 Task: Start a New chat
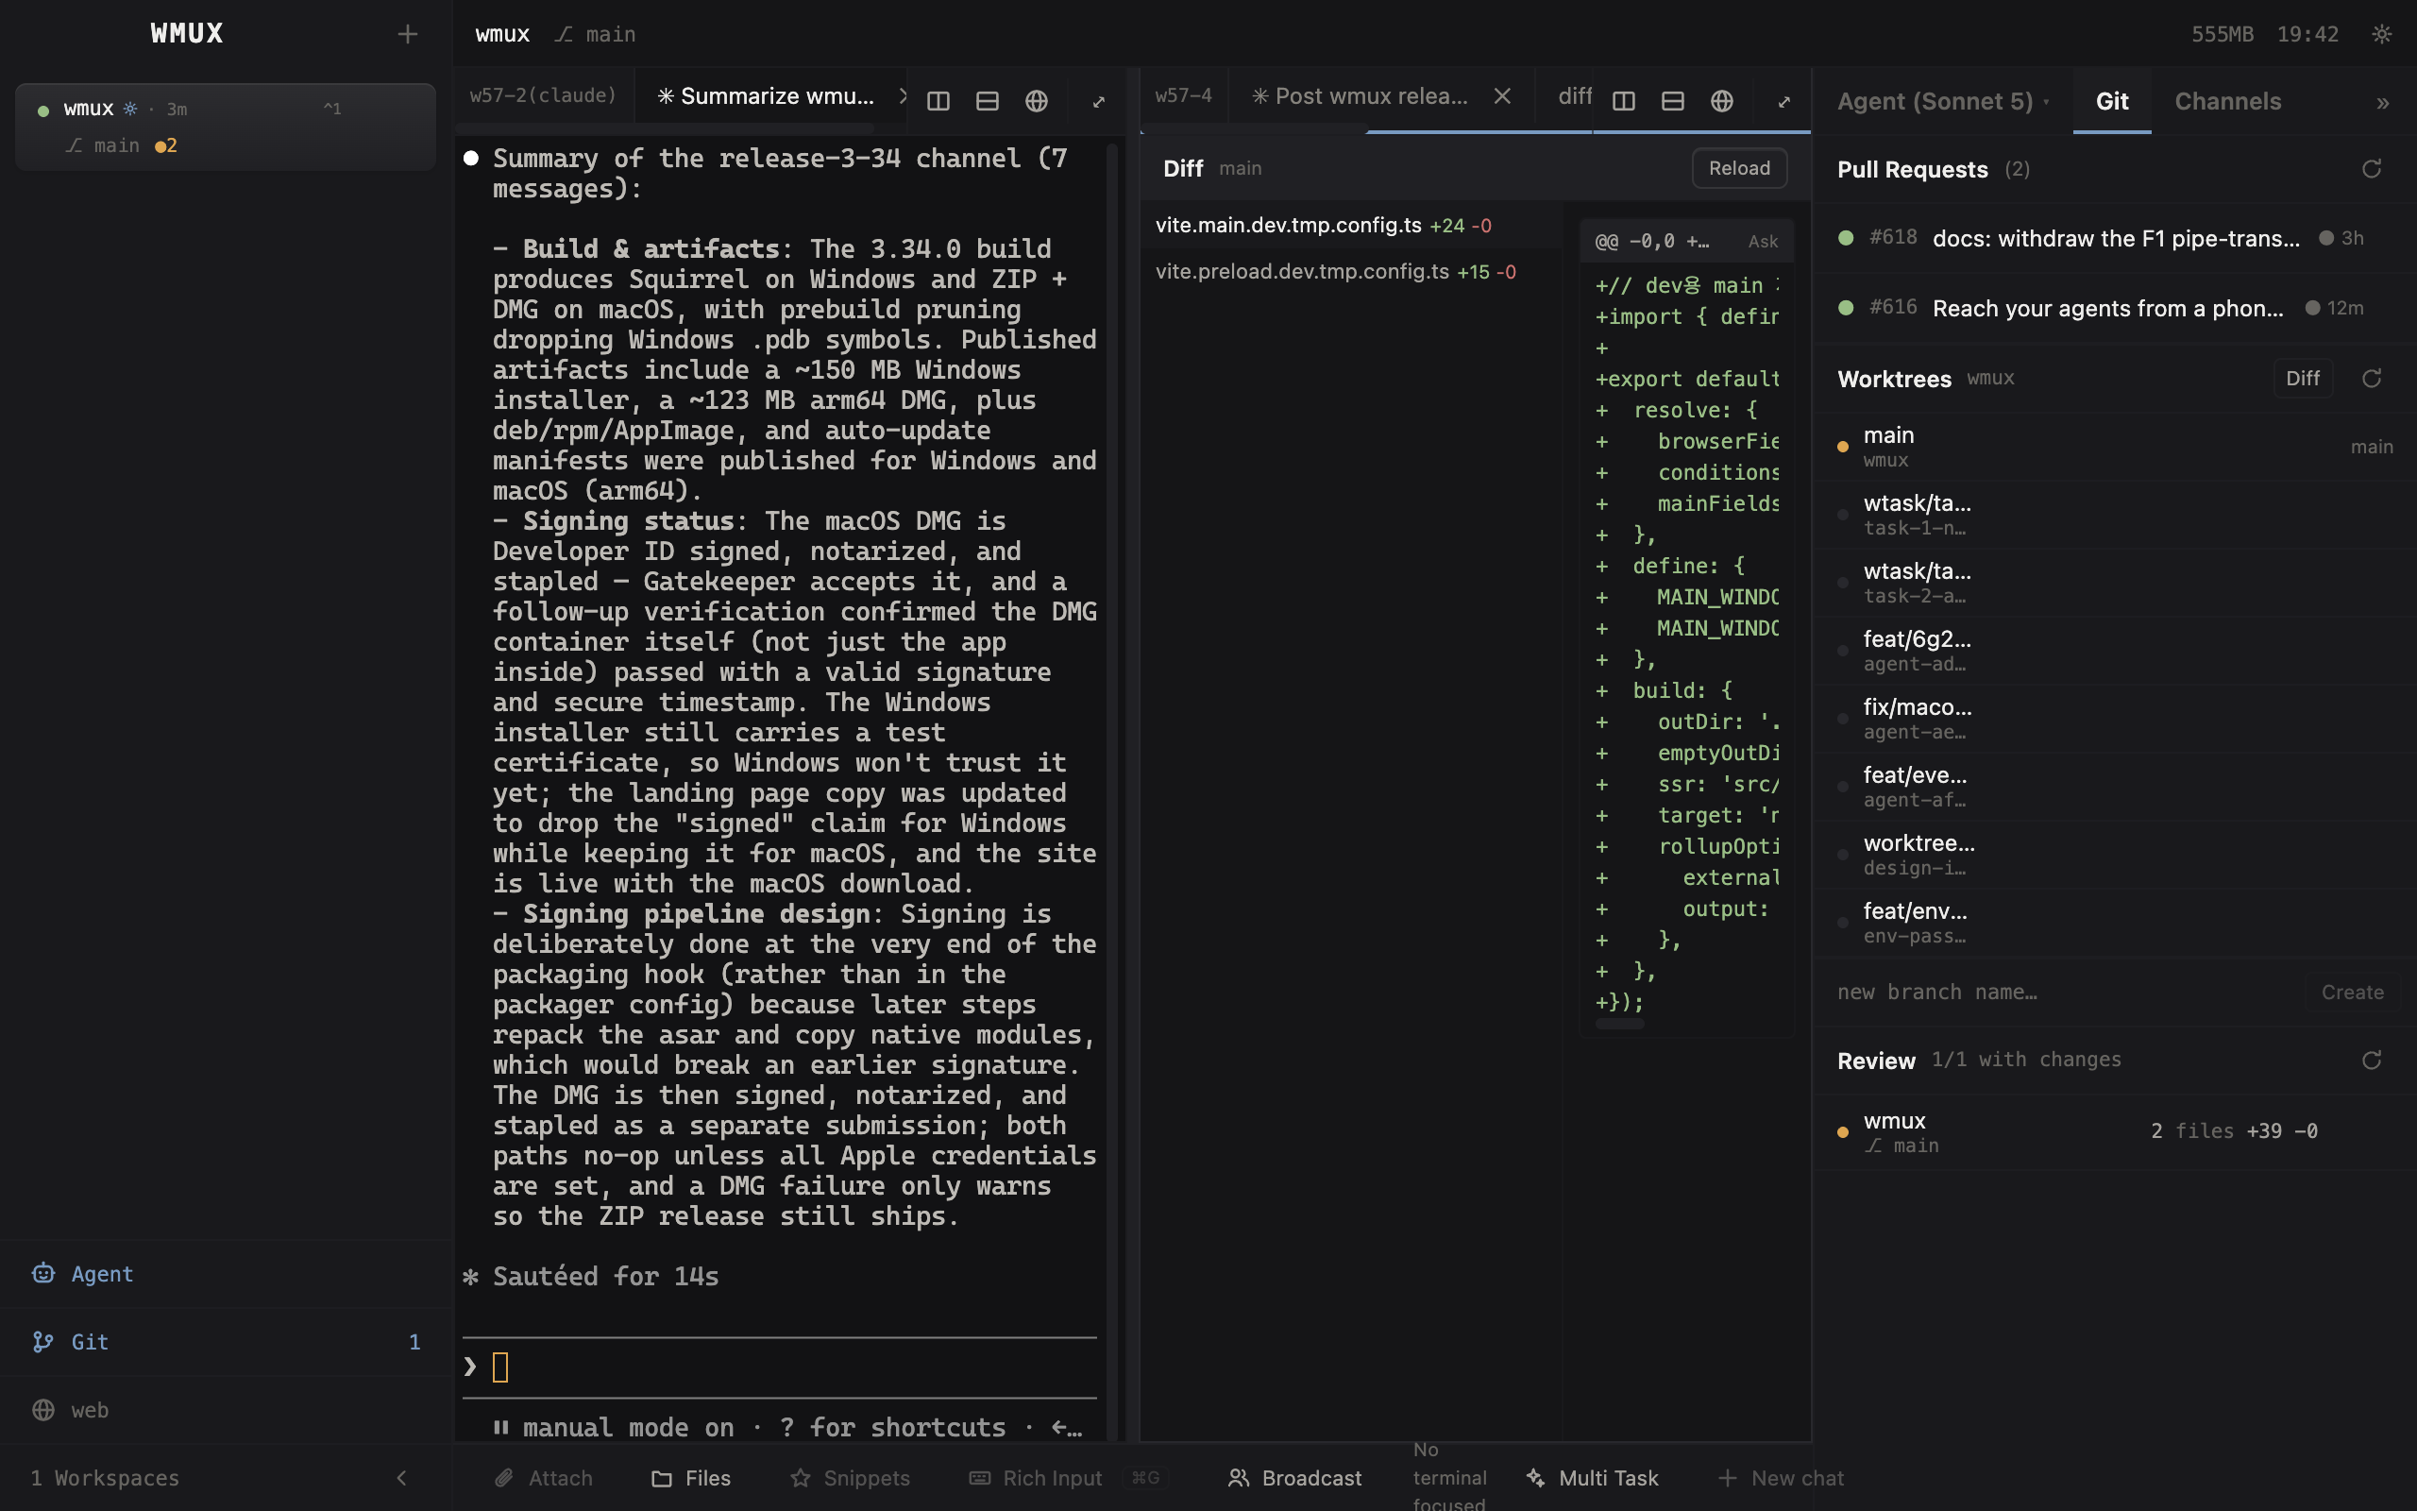1781,1478
